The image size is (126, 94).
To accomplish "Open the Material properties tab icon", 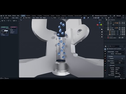I will tap(105, 70).
